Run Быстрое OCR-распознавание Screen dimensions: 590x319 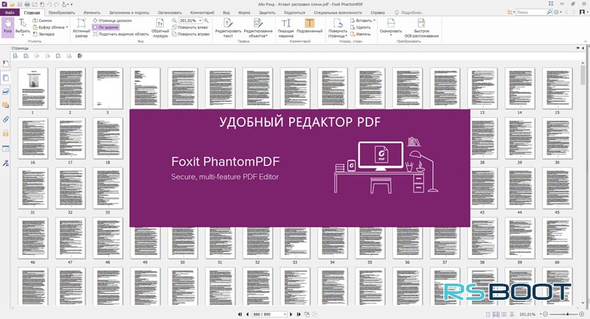(x=421, y=28)
